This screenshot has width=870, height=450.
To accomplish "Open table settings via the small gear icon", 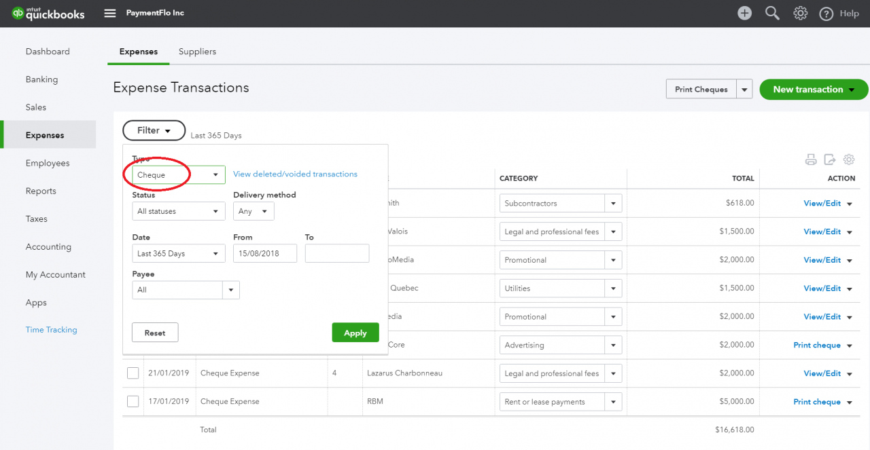I will 849,159.
